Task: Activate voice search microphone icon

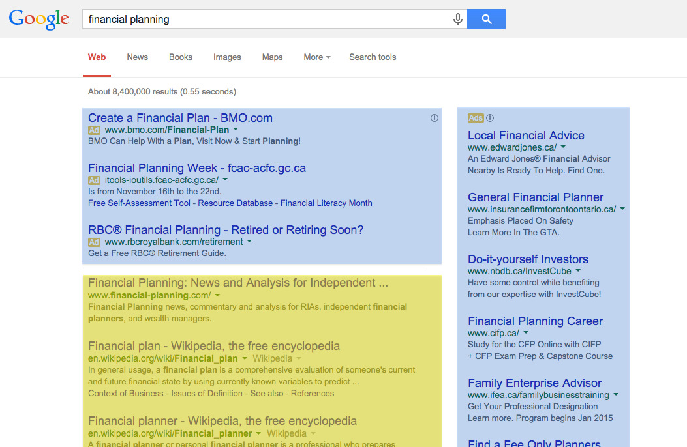Action: [457, 20]
